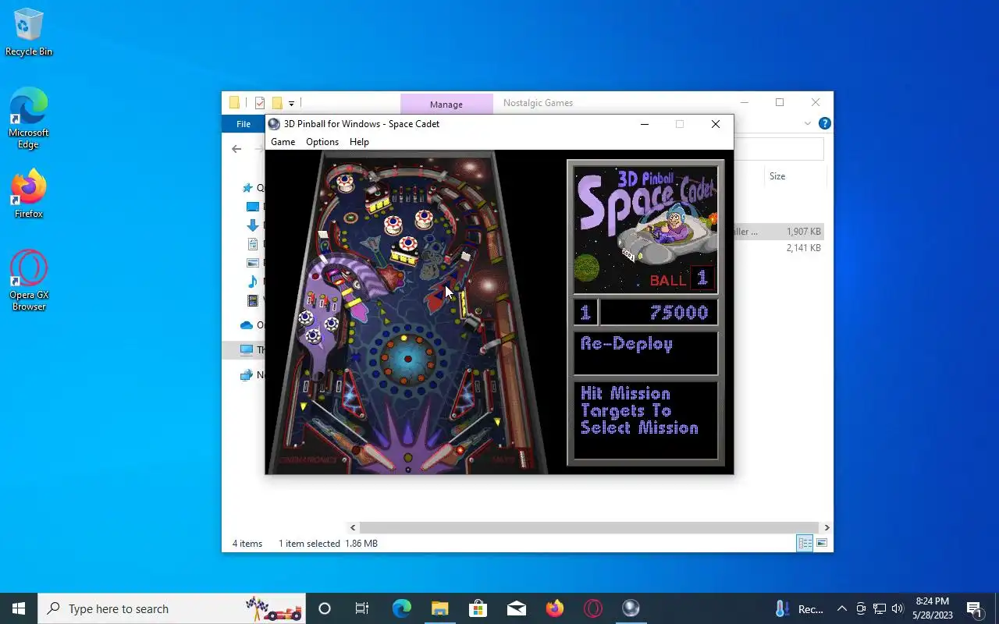Open File Explorer from the taskbar

439,608
